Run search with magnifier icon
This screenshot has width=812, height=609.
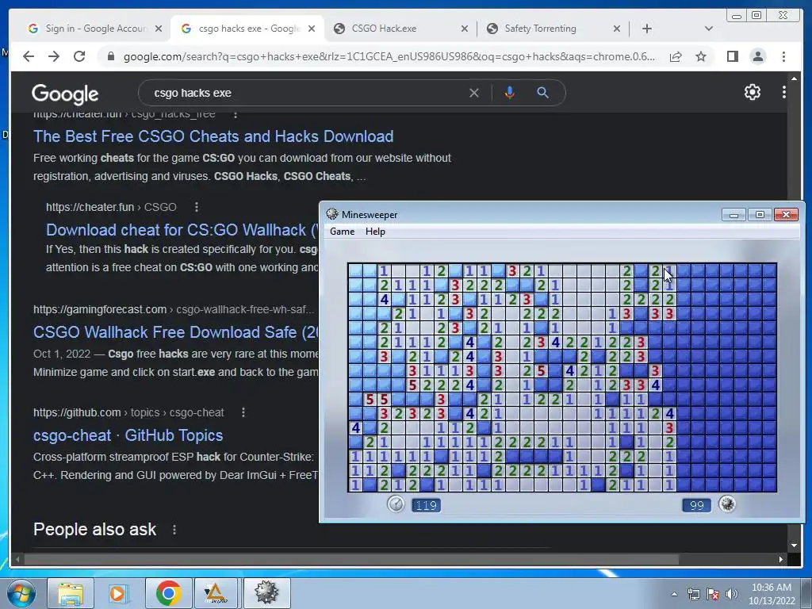[x=542, y=93]
